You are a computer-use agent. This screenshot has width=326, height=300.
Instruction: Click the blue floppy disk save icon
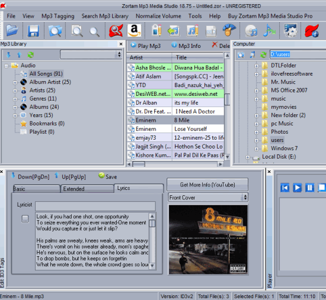(33, 31)
